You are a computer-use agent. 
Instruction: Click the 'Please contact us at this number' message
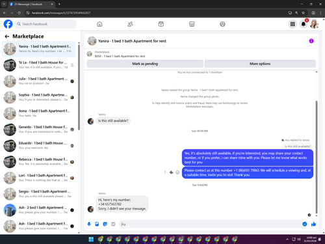(248, 172)
